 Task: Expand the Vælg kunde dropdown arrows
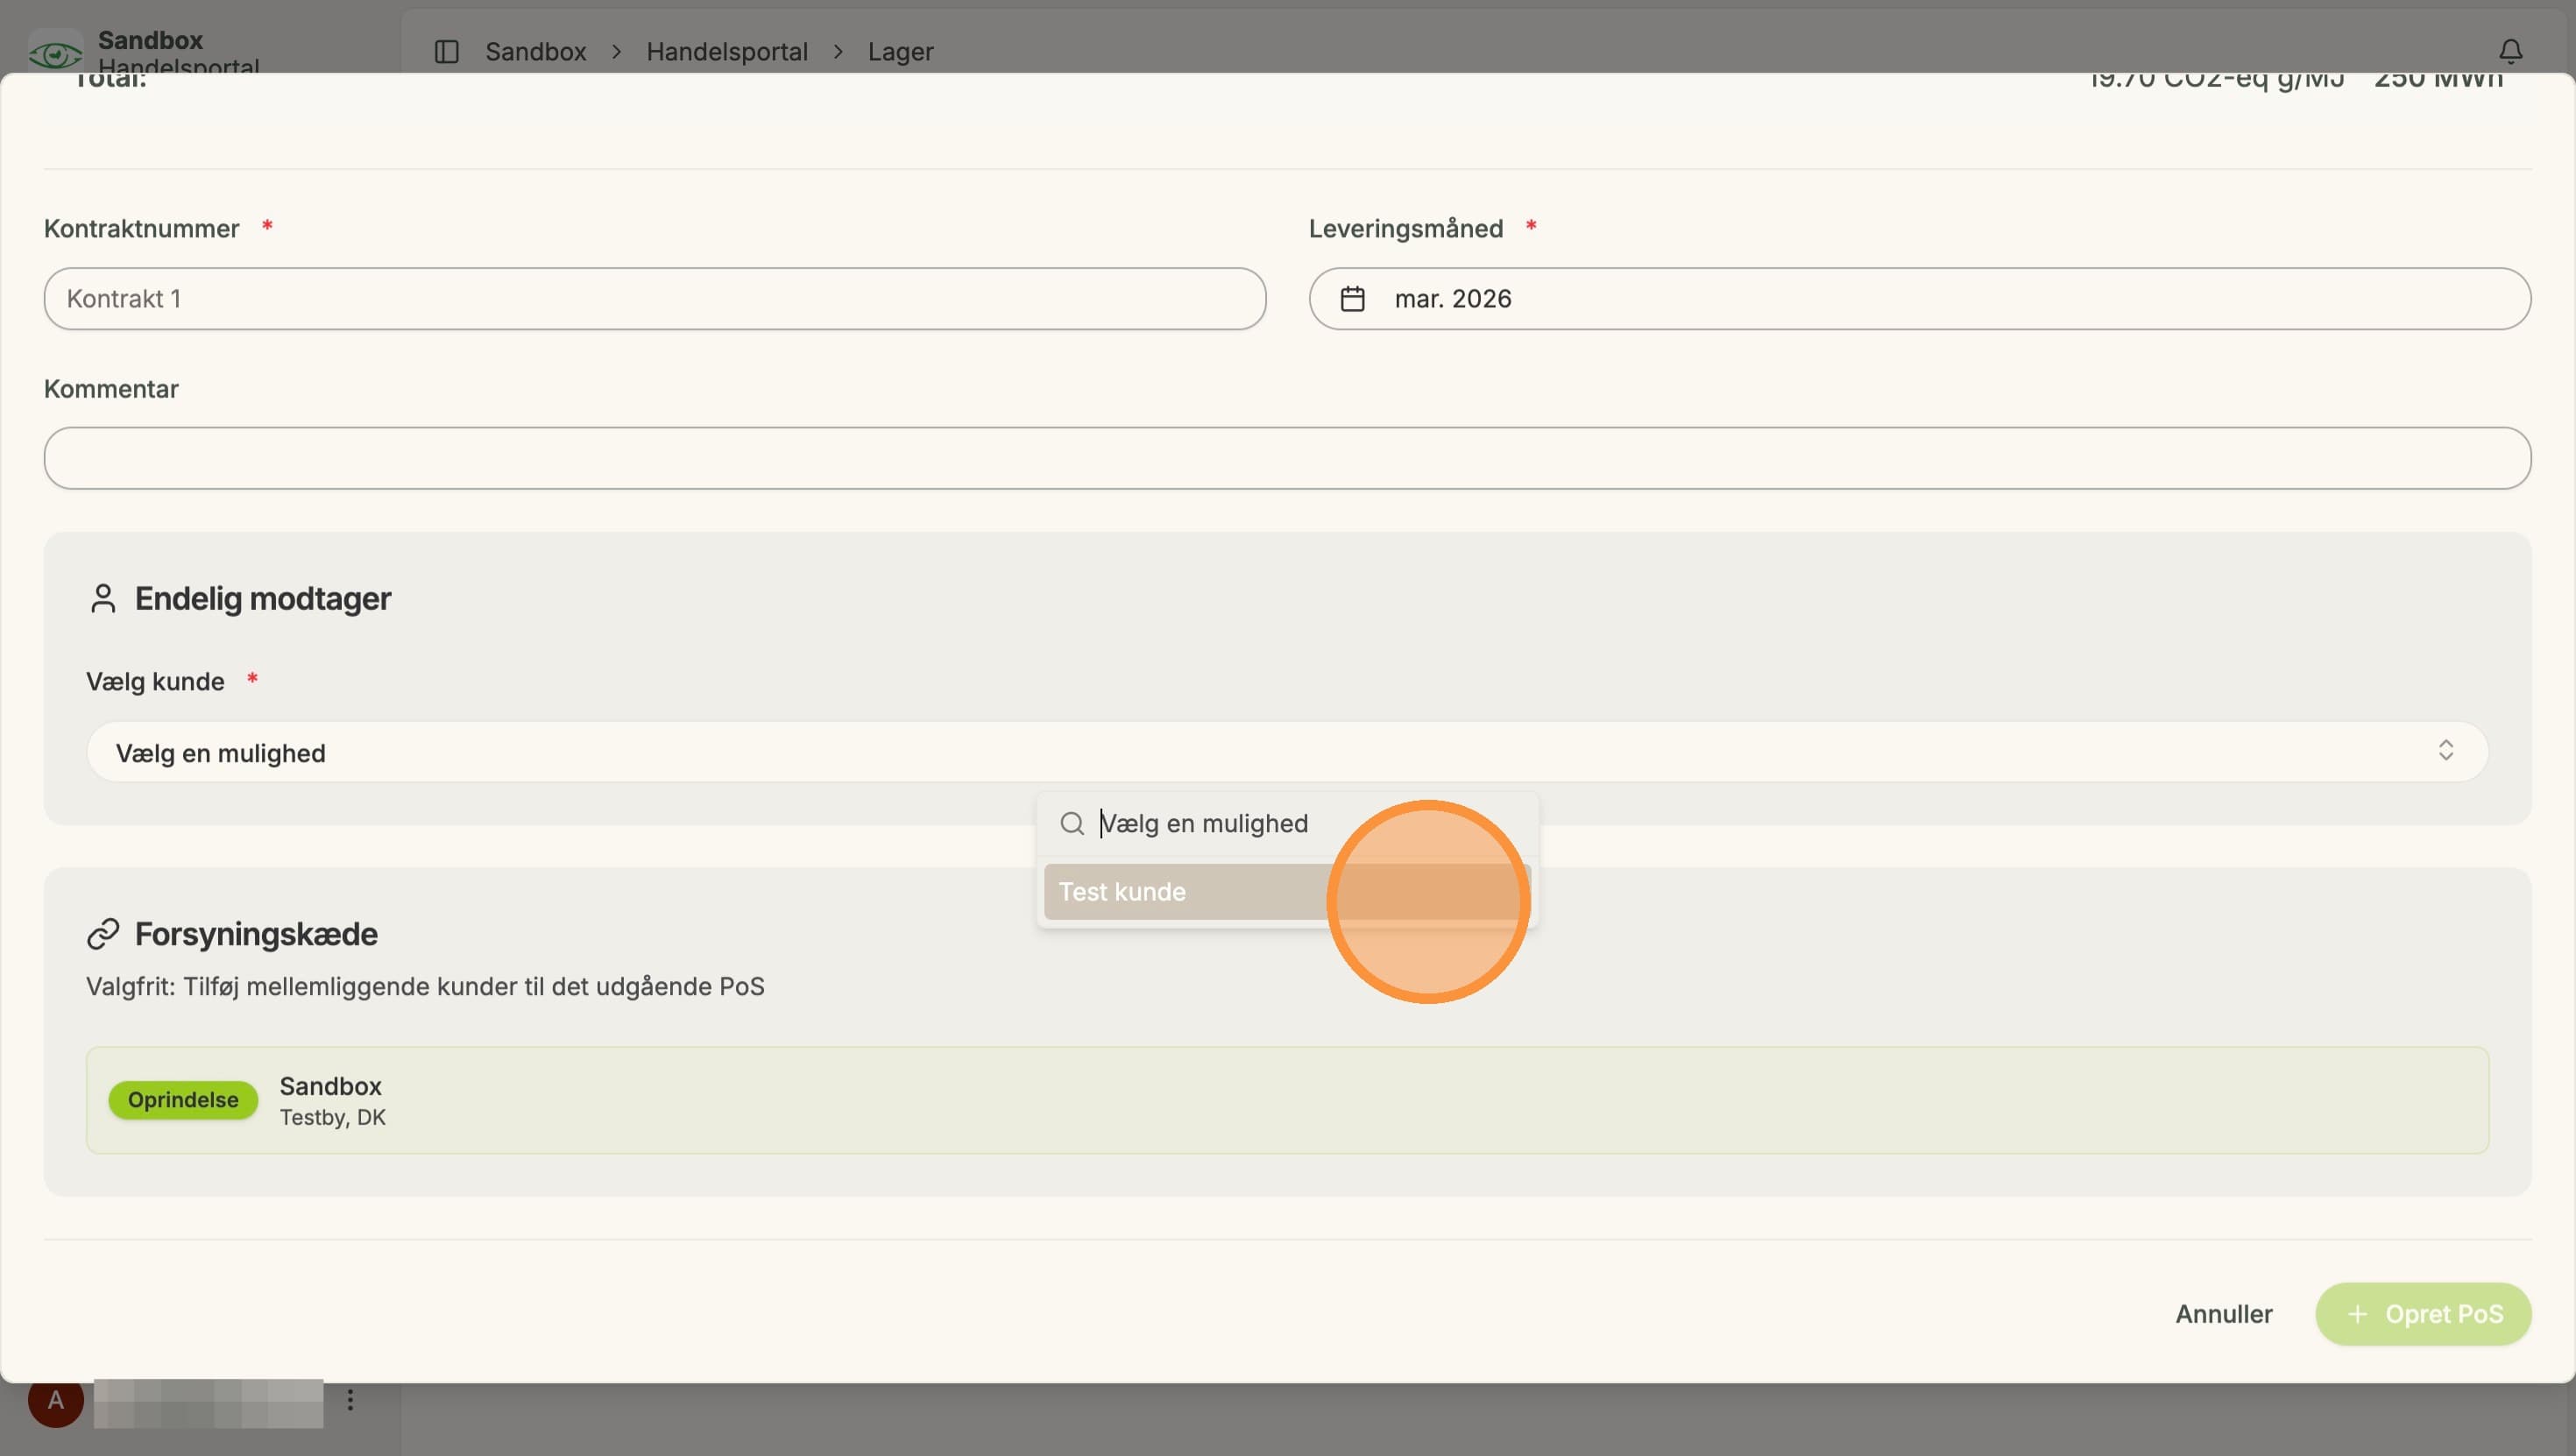click(x=2445, y=751)
